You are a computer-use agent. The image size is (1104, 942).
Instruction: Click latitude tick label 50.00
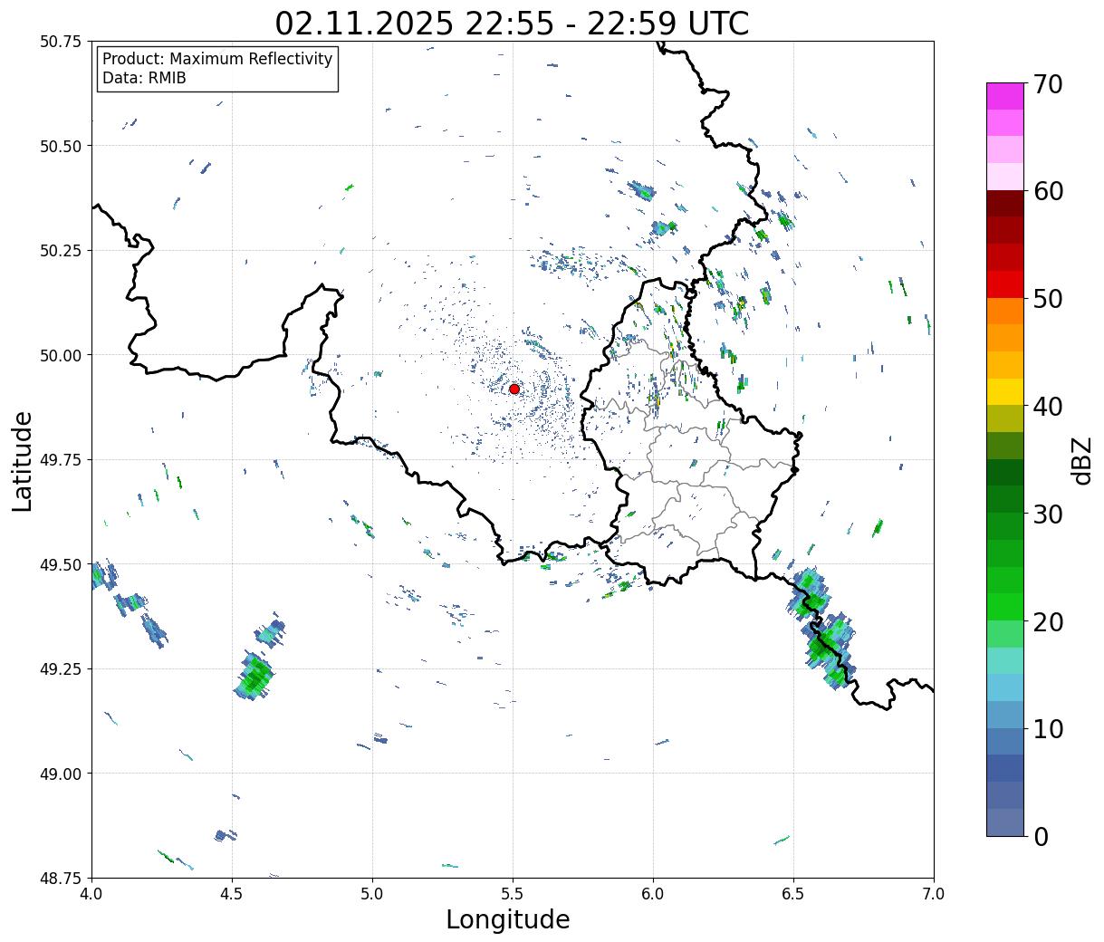61,355
